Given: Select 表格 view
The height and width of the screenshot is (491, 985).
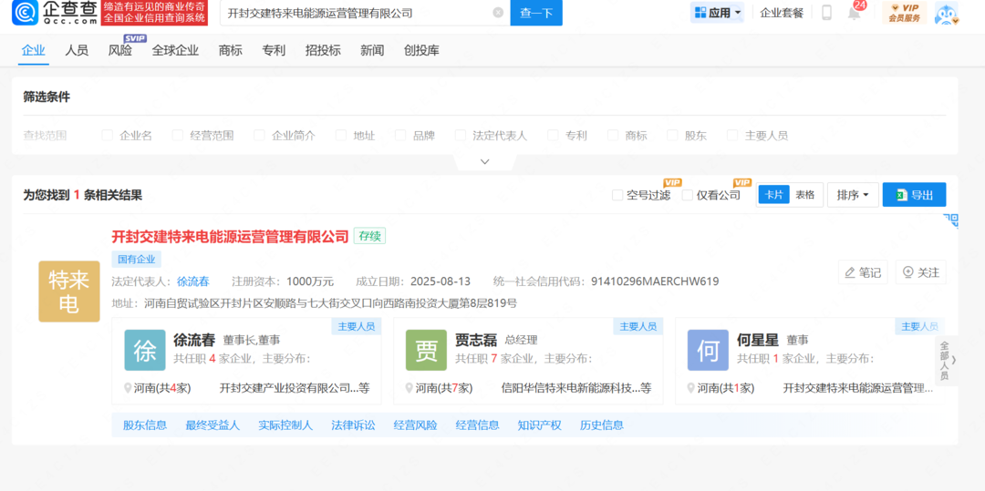Looking at the screenshot, I should point(804,195).
